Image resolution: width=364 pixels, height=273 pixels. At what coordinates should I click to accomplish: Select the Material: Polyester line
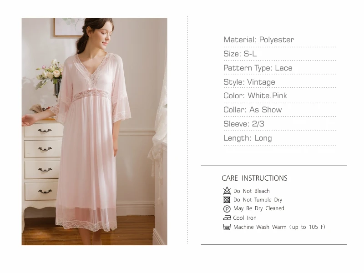point(258,40)
